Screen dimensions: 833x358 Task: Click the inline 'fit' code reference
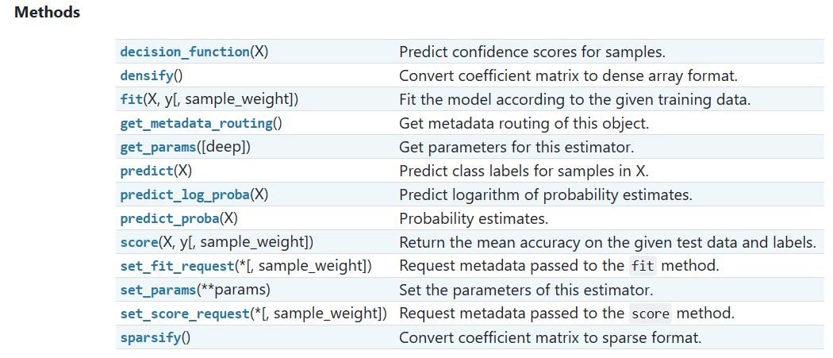click(x=643, y=266)
